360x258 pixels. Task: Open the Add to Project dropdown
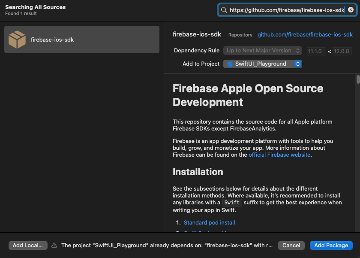pyautogui.click(x=262, y=64)
